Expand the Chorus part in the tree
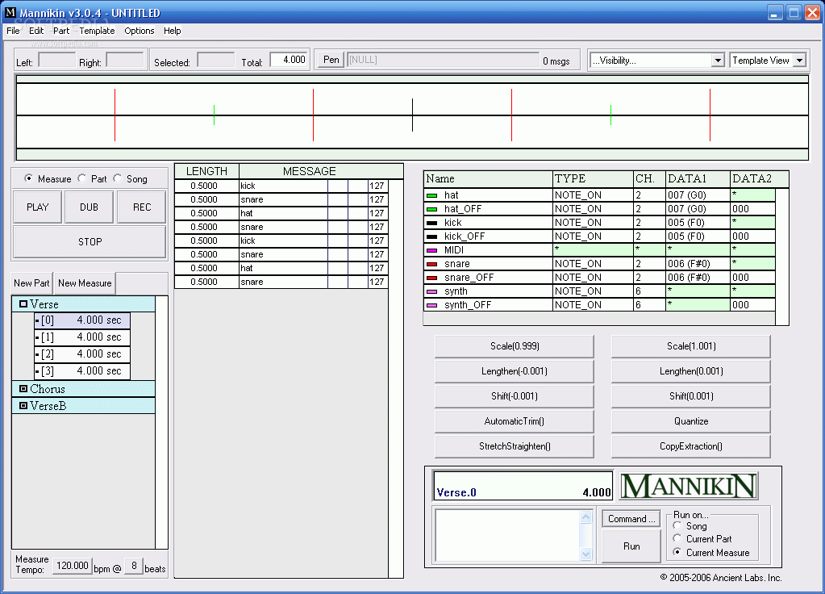The image size is (825, 594). tap(23, 389)
